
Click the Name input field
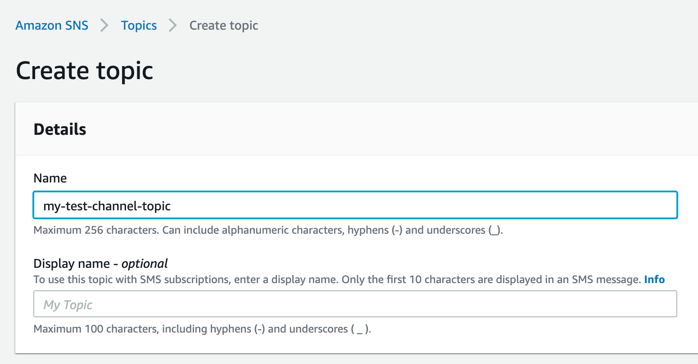click(355, 205)
